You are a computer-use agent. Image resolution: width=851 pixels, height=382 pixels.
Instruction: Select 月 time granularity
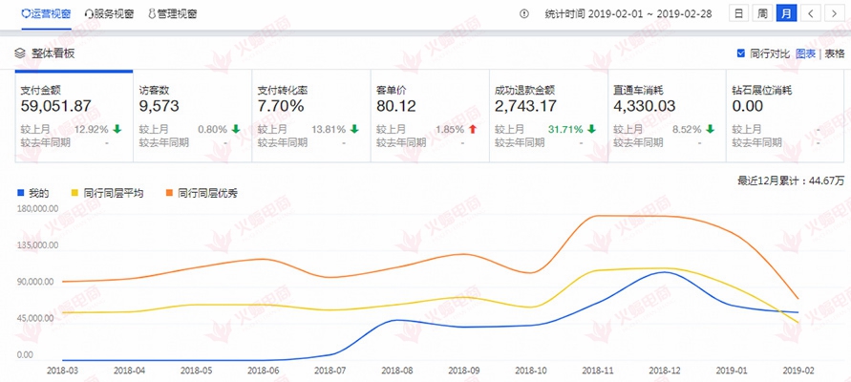785,13
